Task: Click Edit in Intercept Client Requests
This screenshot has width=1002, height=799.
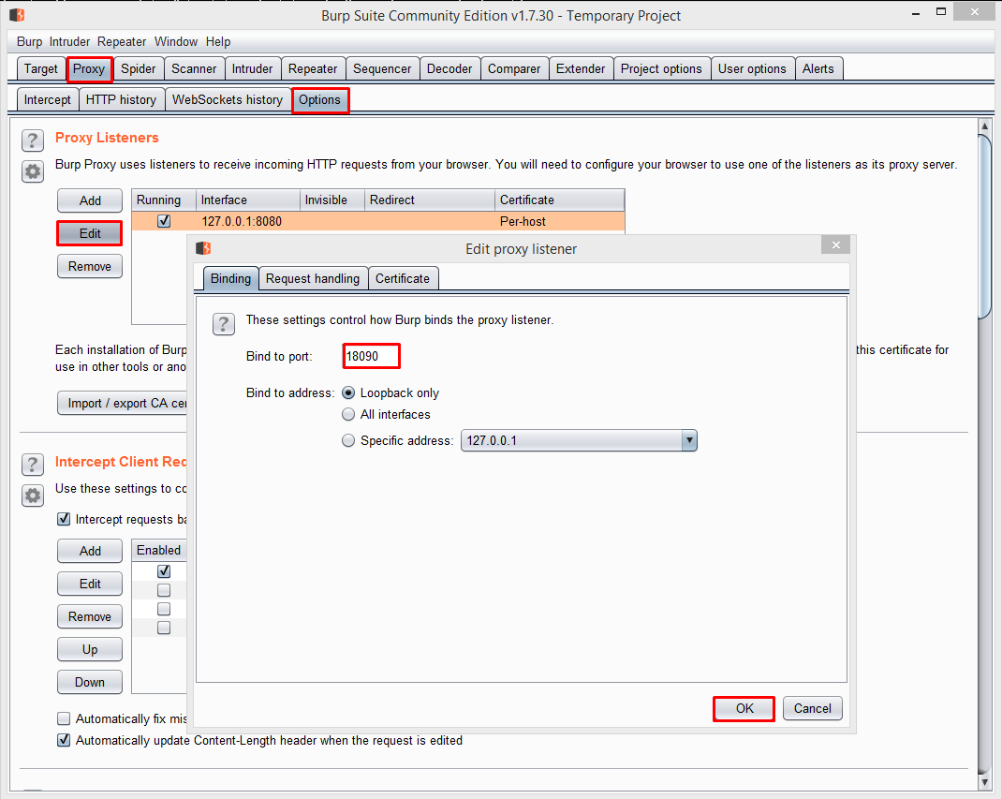Action: point(90,584)
